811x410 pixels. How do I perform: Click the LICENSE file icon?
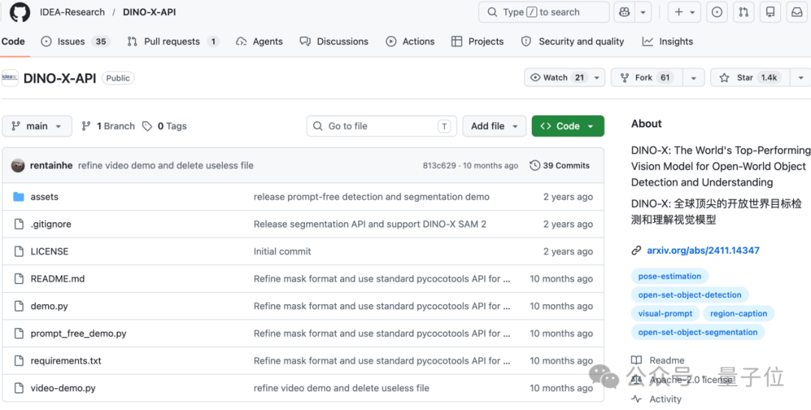pos(19,252)
